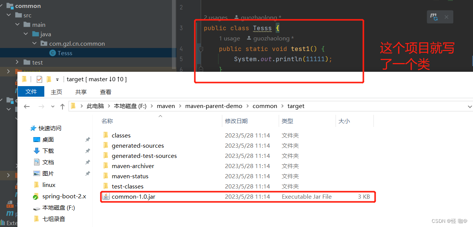Click target breadcrumb segment
Viewport: 473px width, 227px height.
[x=296, y=106]
